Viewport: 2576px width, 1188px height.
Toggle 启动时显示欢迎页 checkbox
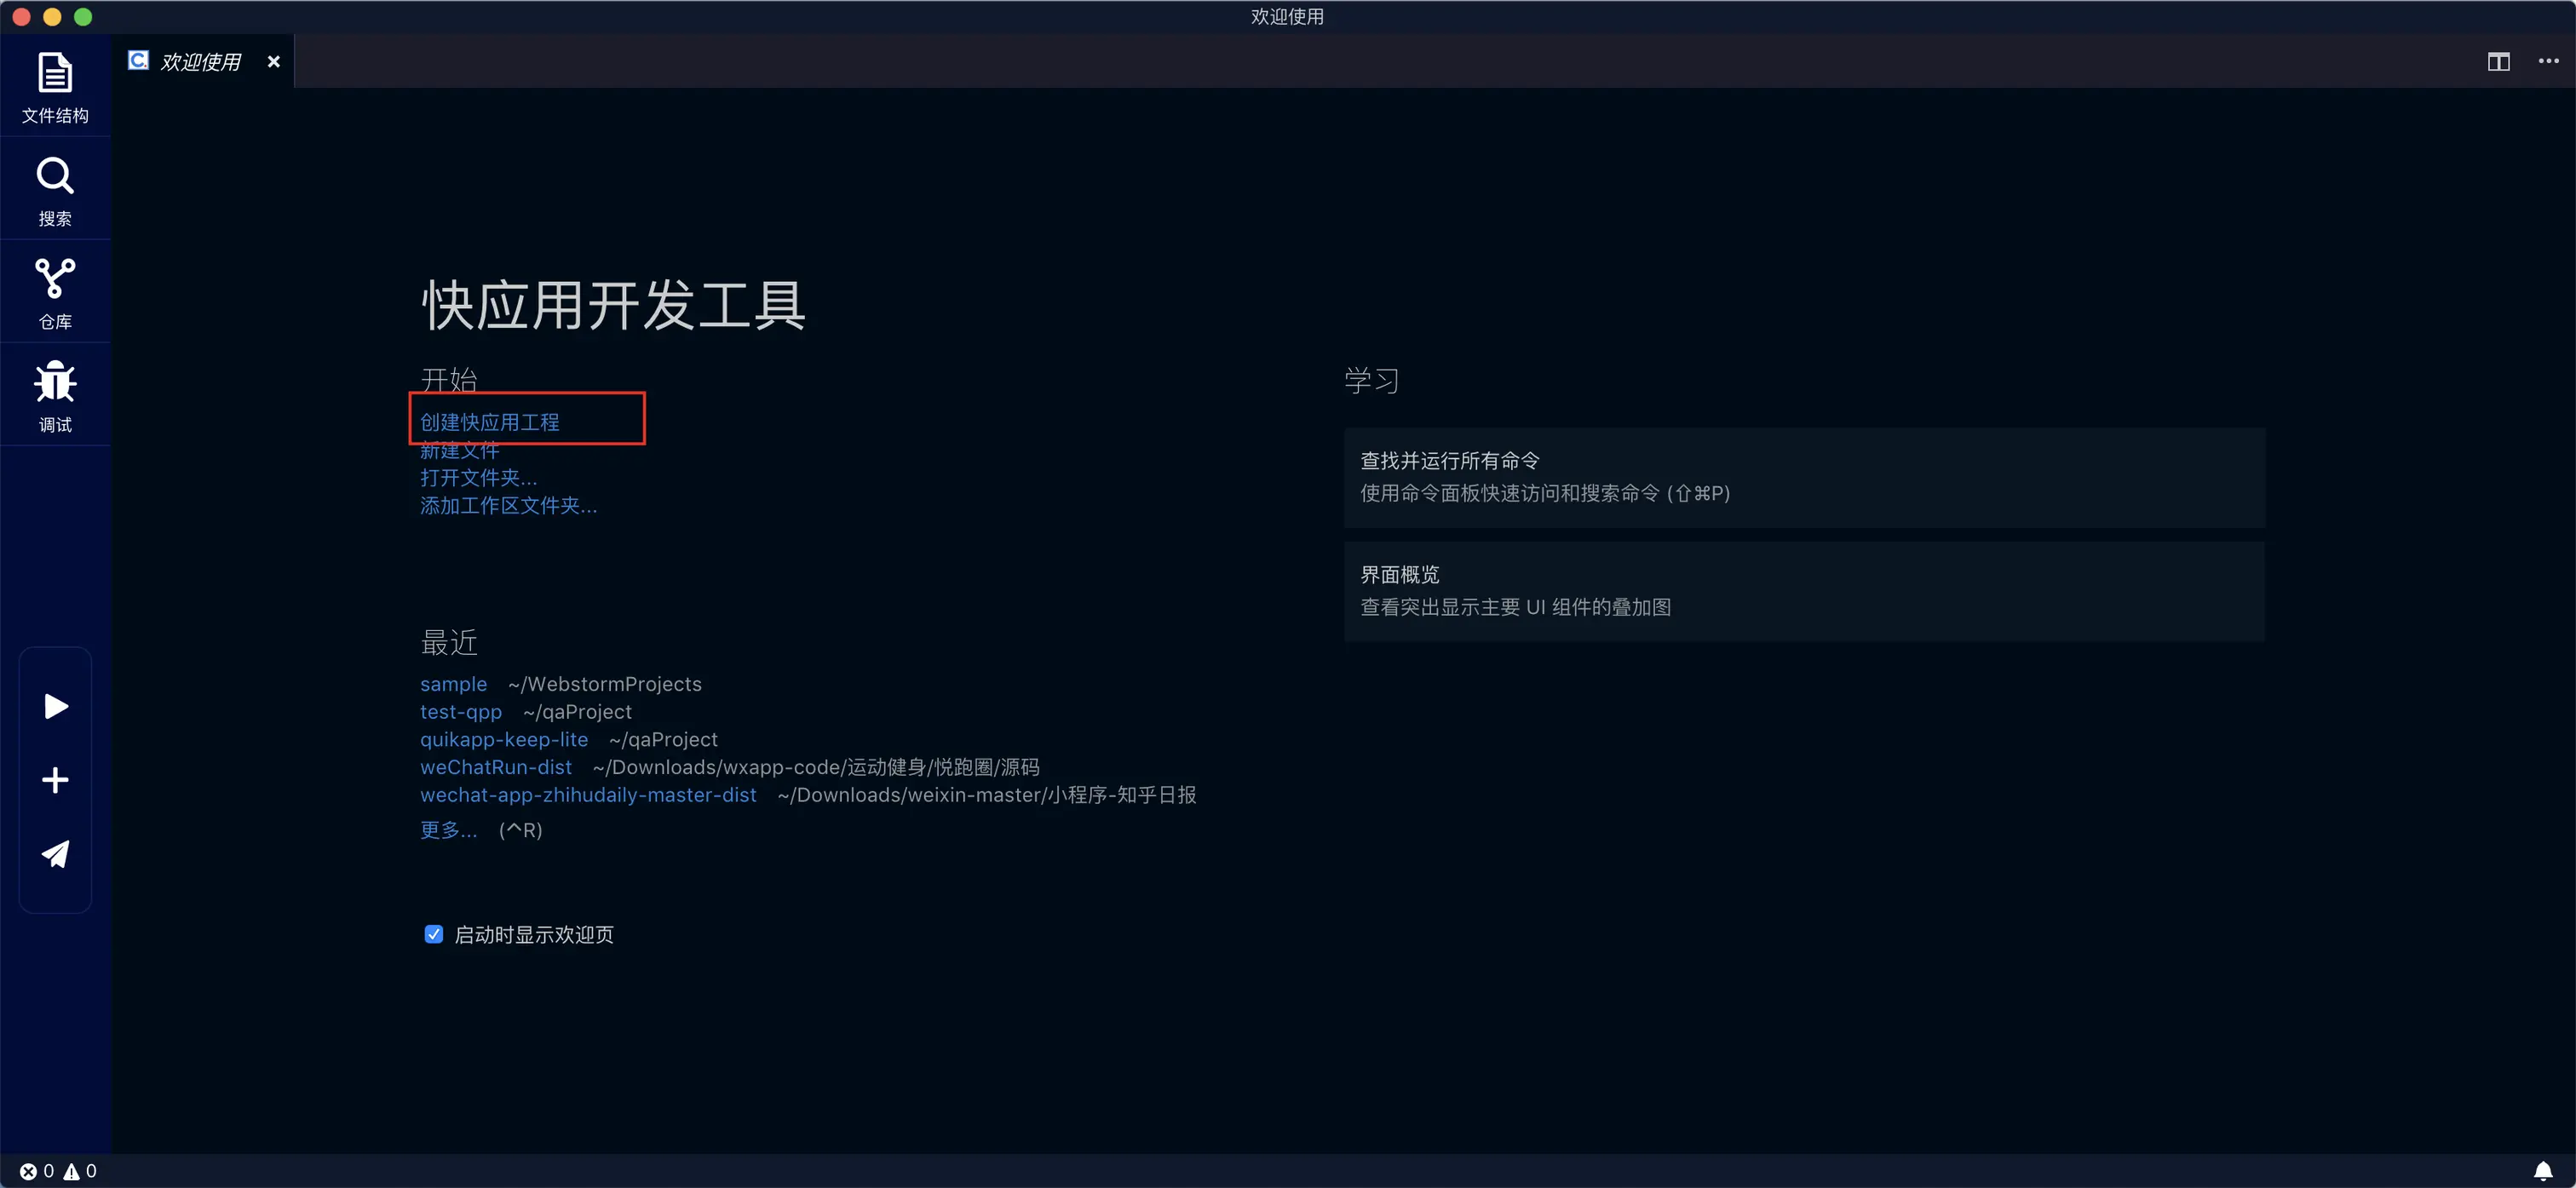[x=433, y=934]
